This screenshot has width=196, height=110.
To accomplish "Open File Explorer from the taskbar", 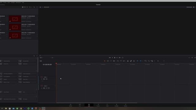I will coord(6,108).
